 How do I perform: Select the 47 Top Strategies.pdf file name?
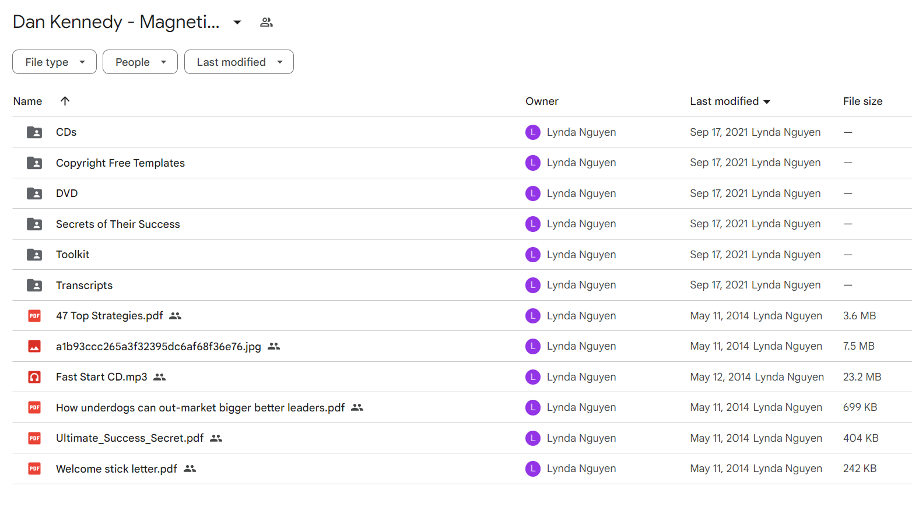110,316
